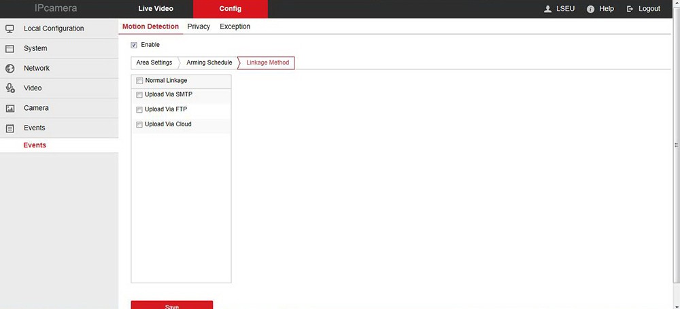Click the Logout exit icon
Screen dimensions: 680x309
(x=630, y=9)
